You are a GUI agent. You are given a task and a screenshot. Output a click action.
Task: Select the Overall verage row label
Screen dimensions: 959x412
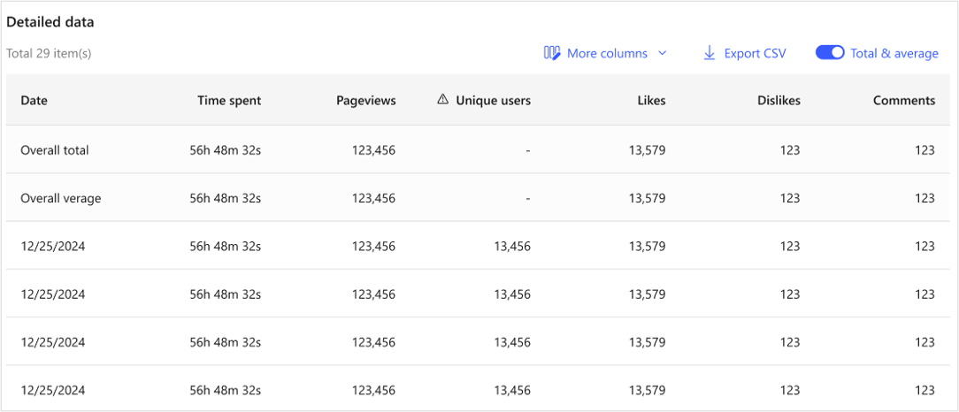click(x=61, y=198)
